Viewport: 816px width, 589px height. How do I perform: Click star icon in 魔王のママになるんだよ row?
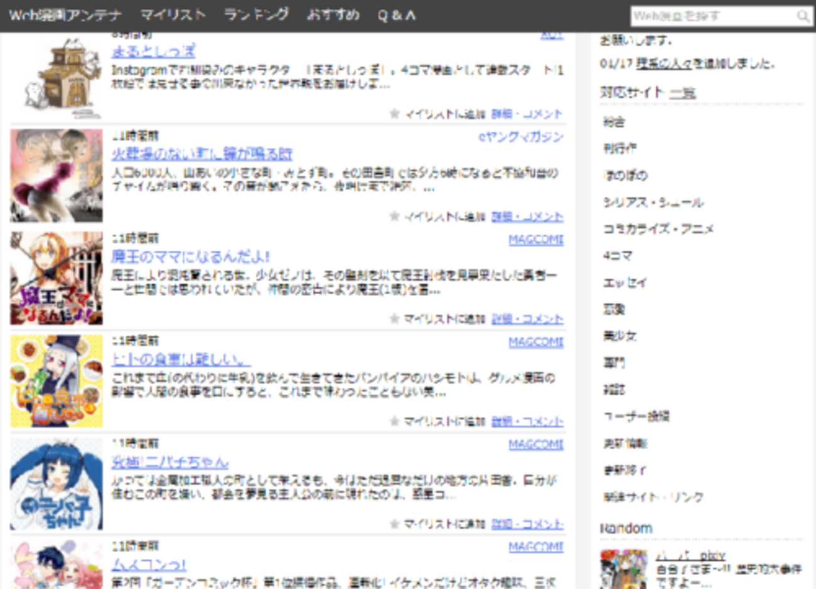point(394,319)
